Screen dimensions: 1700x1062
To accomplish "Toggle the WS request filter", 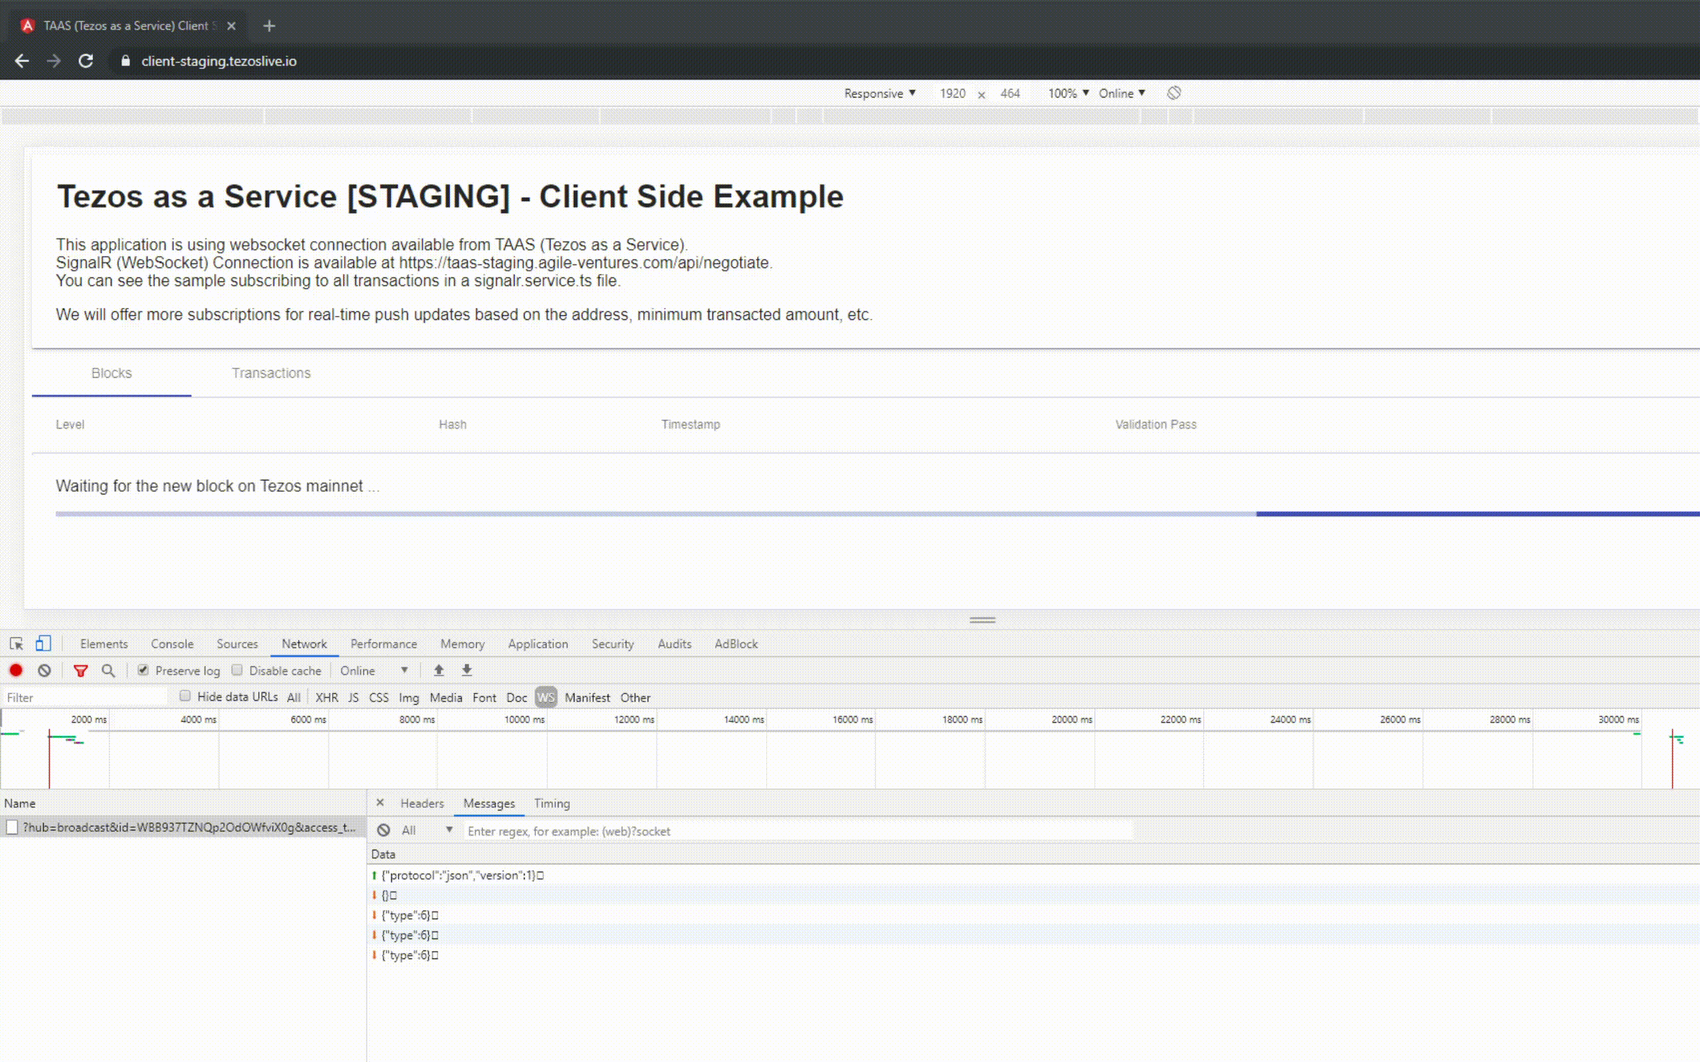I will [x=546, y=698].
